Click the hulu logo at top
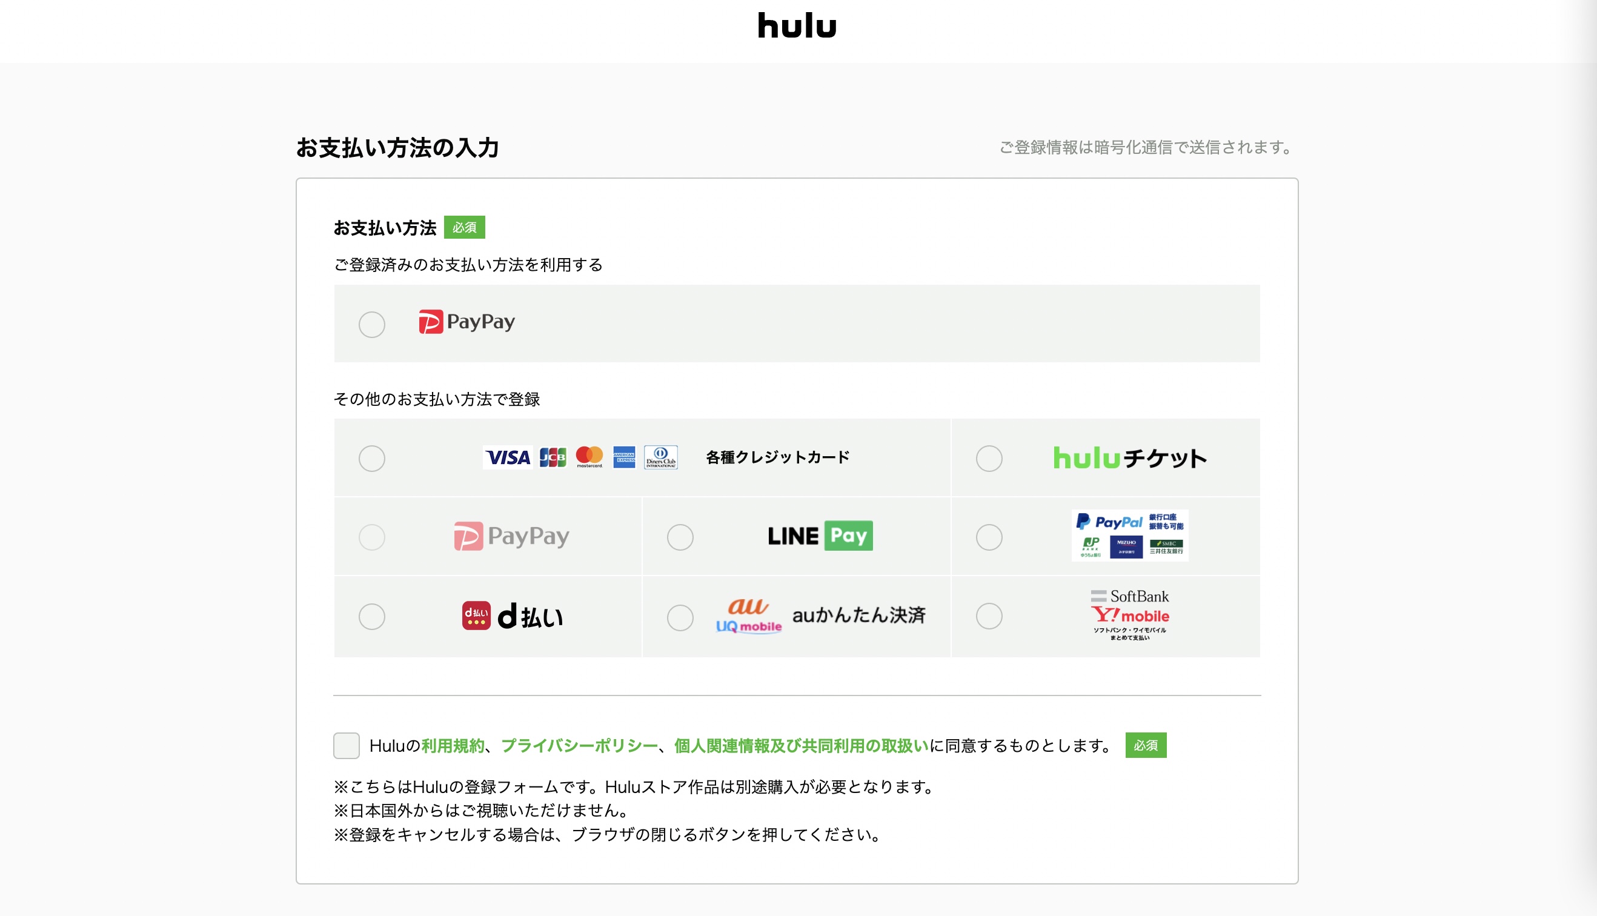Image resolution: width=1597 pixels, height=916 pixels. coord(797,25)
